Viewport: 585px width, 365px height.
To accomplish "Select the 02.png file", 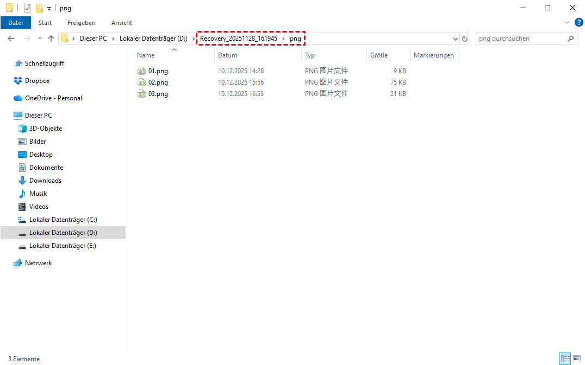I will click(158, 82).
